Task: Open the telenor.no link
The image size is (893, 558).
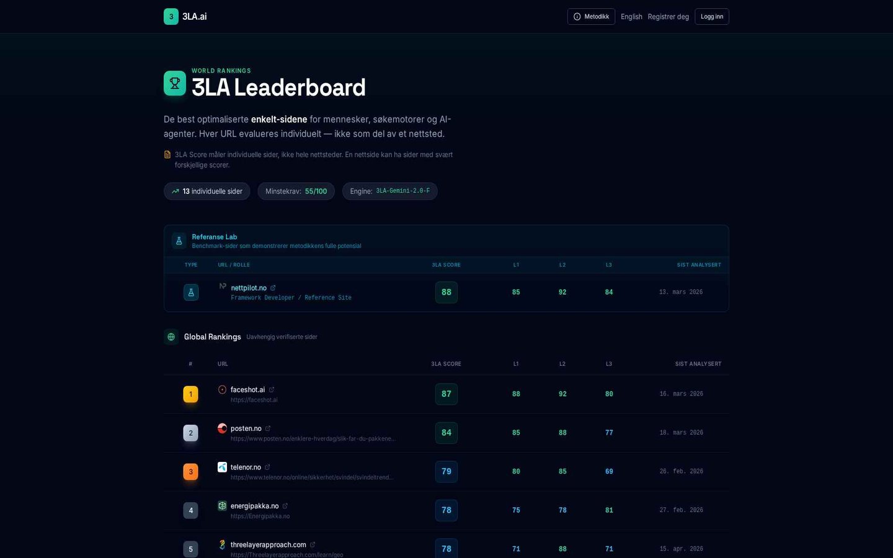Action: [246, 467]
